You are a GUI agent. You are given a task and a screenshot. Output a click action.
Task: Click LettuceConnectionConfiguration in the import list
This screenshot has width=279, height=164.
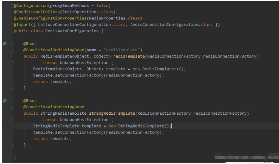pos(74,25)
